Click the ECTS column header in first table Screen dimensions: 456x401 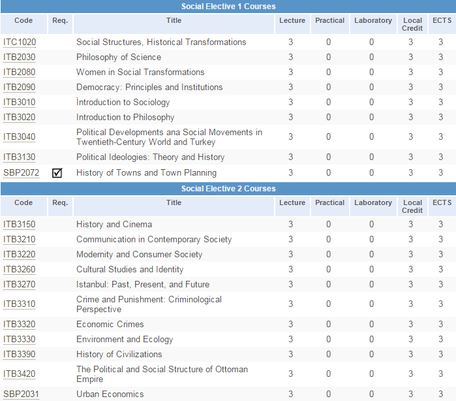tap(442, 21)
